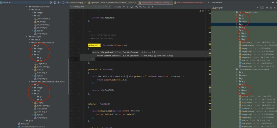The image size is (277, 128).
Task: Click the 12 results label in the search bar
Action: tap(117, 7)
